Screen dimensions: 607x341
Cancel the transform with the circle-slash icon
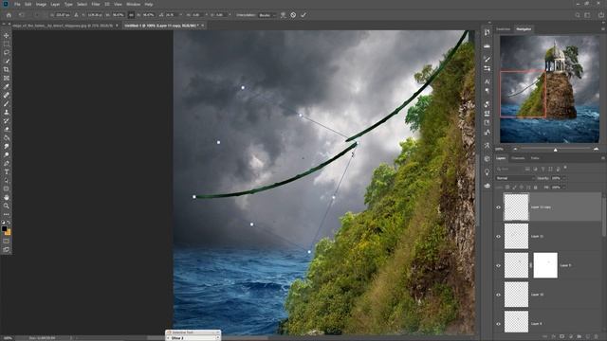tap(293, 15)
